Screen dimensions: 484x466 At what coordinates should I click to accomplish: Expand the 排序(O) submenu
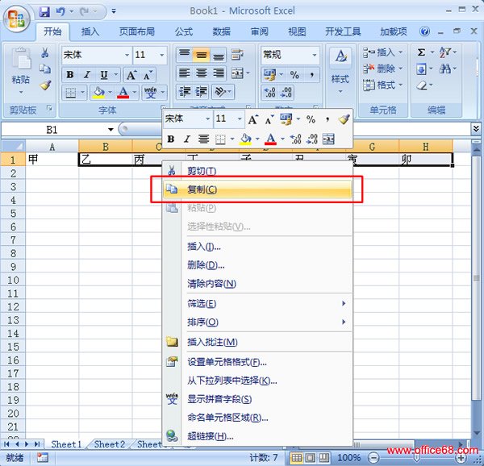[x=257, y=322]
